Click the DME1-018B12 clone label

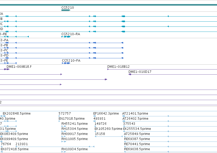coord(119,67)
